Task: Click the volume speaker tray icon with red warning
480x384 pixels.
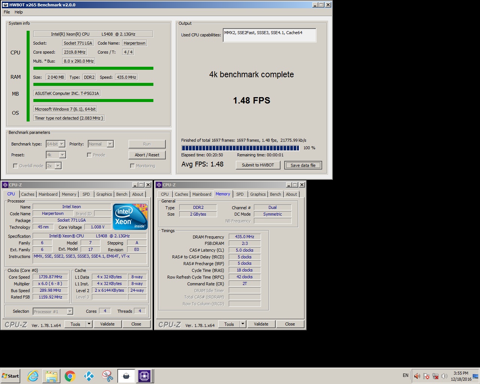Action: [x=417, y=376]
